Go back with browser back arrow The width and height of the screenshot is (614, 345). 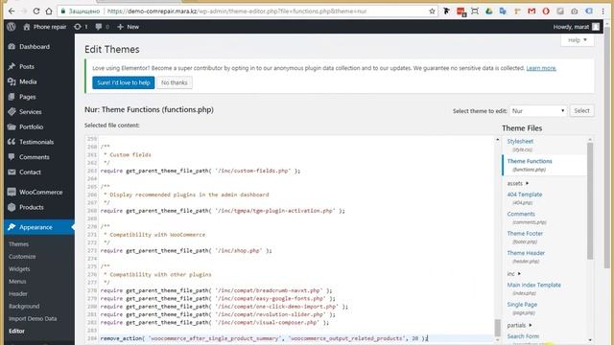[12, 11]
